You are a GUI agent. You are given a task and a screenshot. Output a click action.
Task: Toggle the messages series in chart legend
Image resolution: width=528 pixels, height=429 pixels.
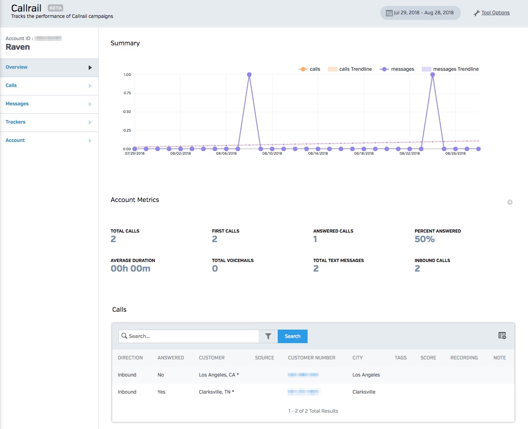pos(397,69)
